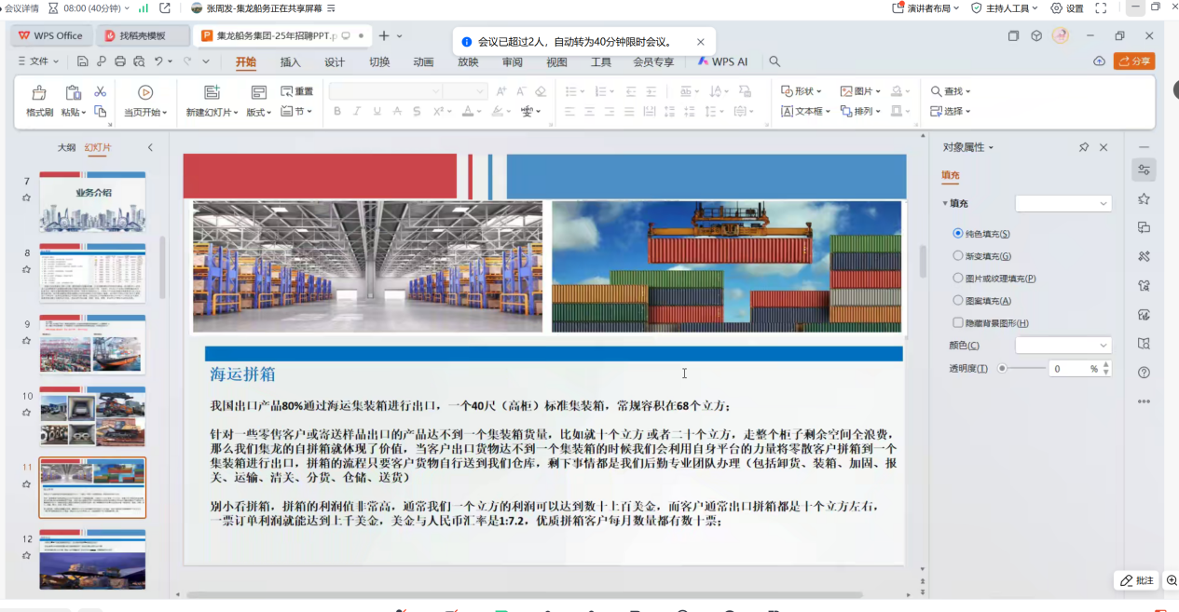
Task: Click the Cut scissors icon
Action: 100,91
